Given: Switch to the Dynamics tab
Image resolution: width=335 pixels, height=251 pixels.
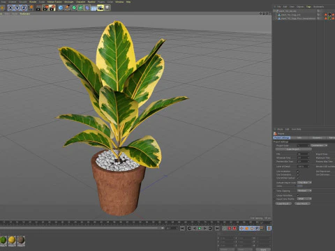Looking at the screenshot, I should 318,138.
